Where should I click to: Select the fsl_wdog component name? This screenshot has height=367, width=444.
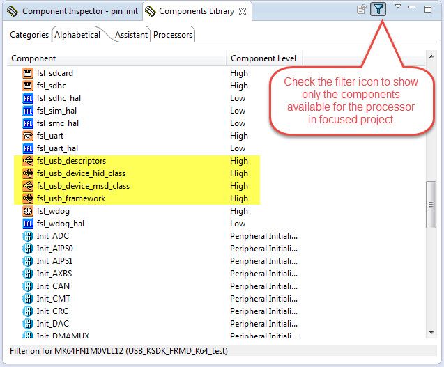pyautogui.click(x=53, y=211)
